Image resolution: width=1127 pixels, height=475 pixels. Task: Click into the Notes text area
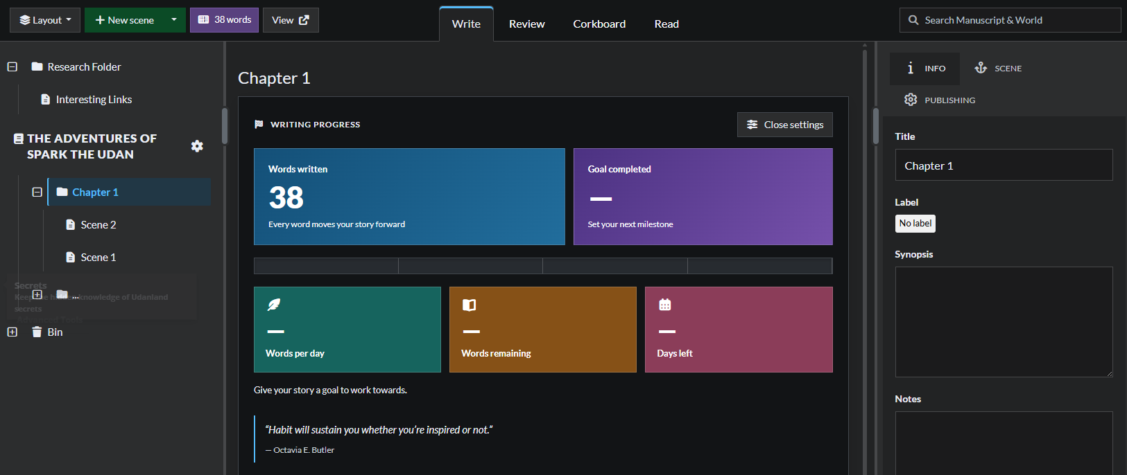coord(1004,443)
